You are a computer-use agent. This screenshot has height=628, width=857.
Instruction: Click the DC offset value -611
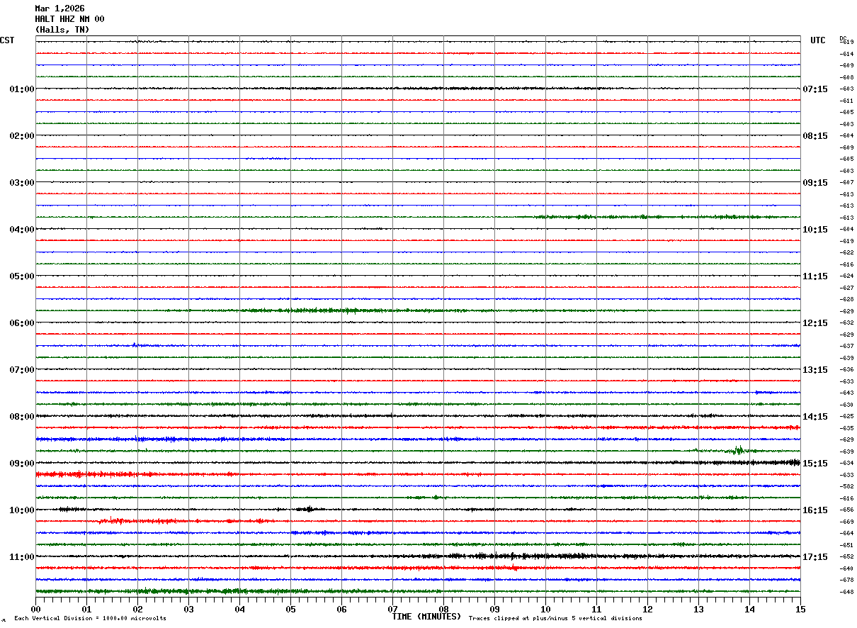tap(846, 101)
